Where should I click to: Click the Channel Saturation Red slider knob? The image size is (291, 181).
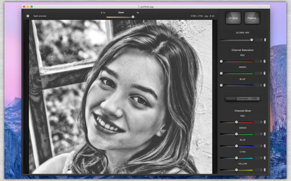(221, 62)
